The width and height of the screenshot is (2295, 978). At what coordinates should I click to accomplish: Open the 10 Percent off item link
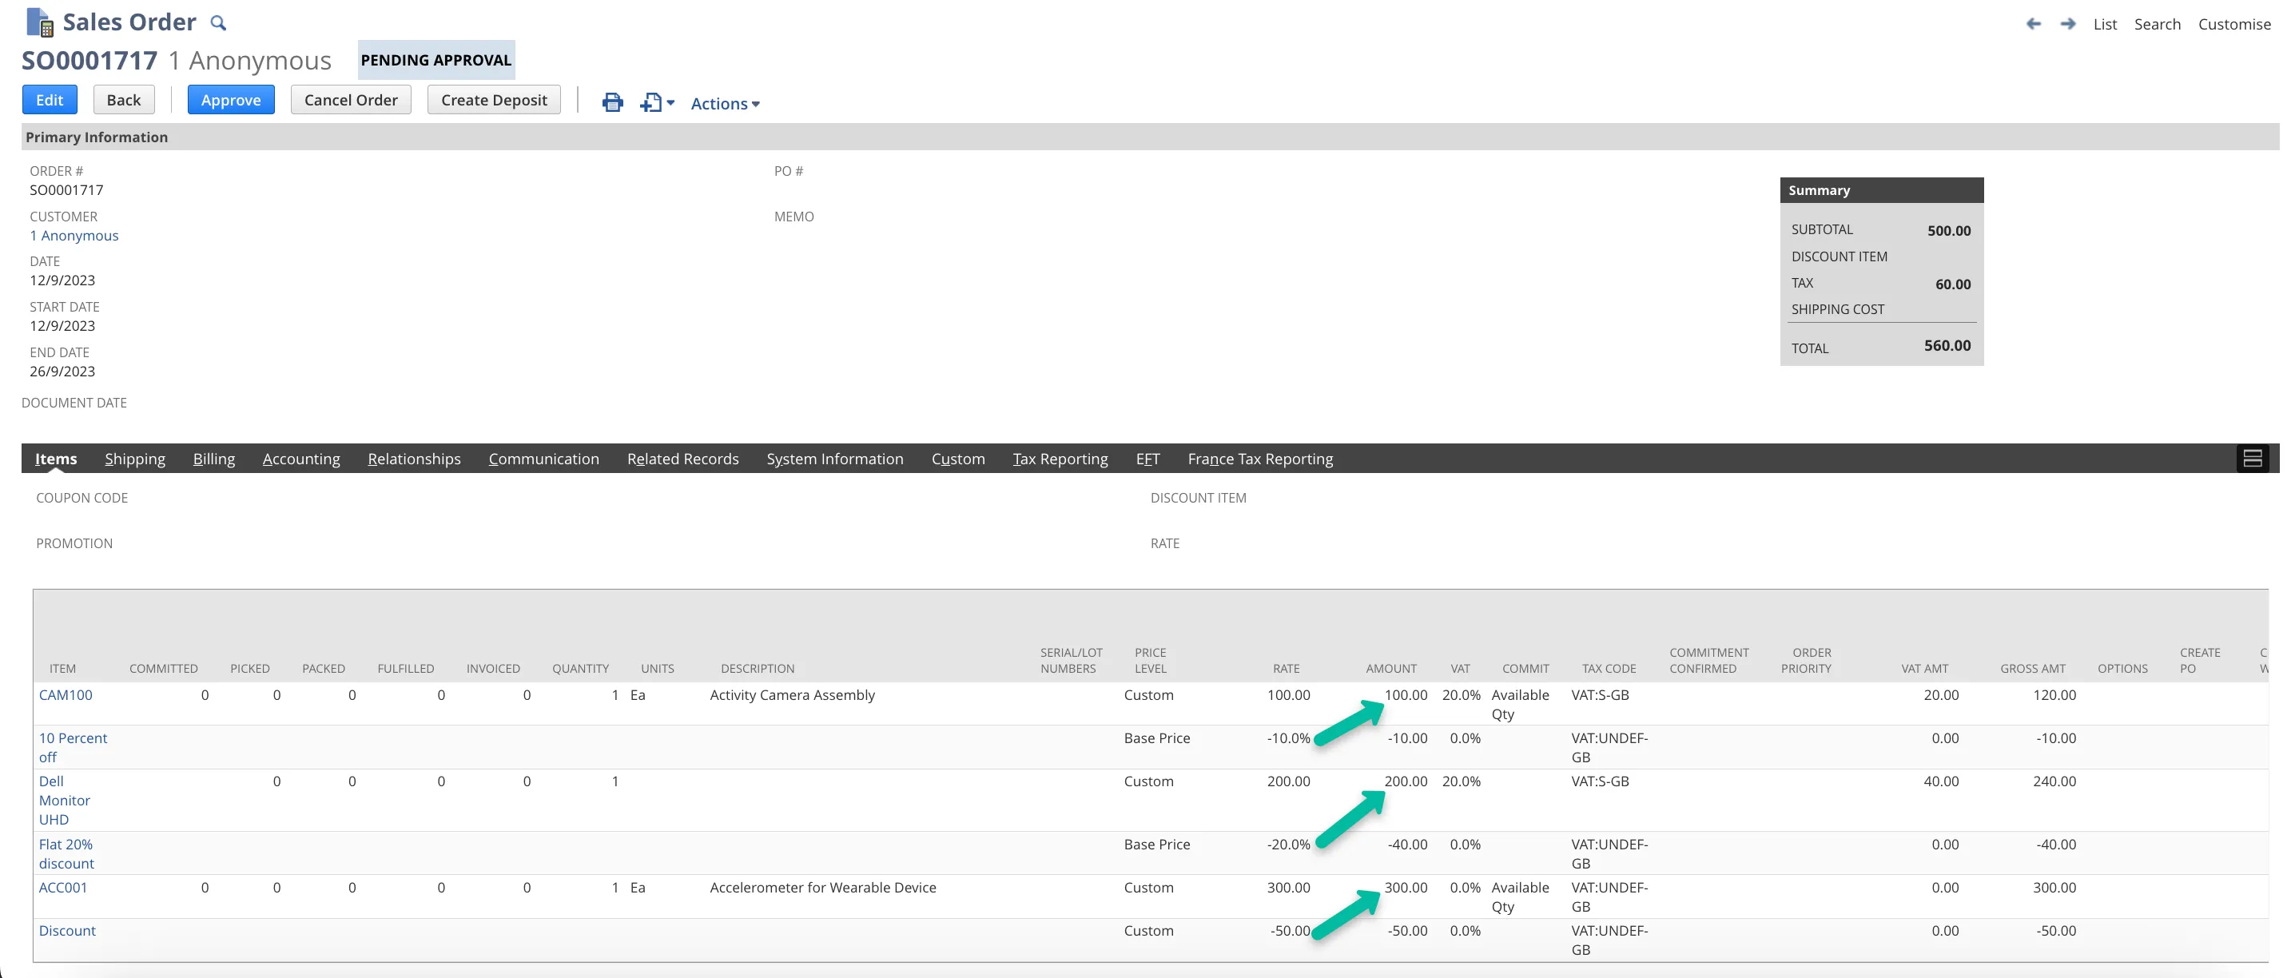coord(72,747)
